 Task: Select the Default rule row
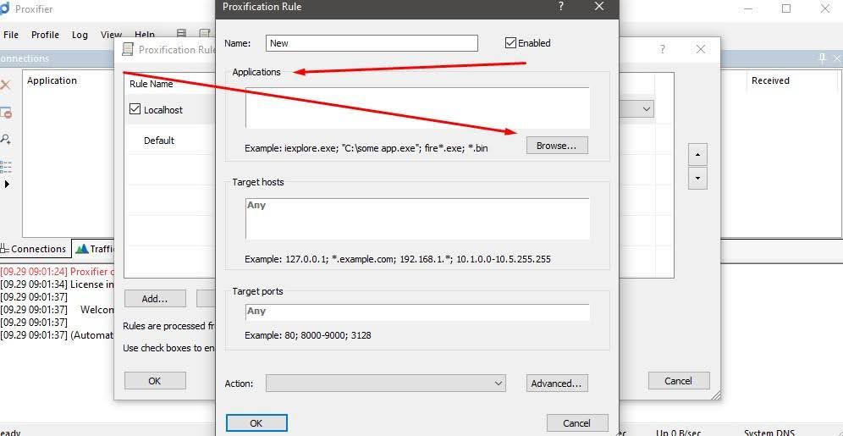point(159,141)
